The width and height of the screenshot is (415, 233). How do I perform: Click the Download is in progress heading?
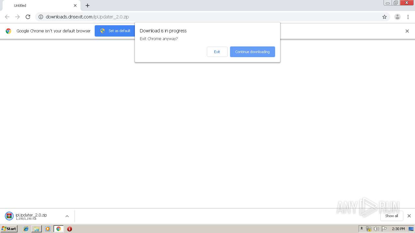(163, 31)
